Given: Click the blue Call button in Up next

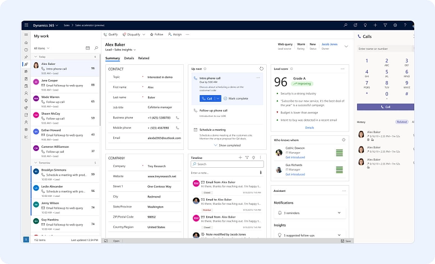Looking at the screenshot, I should click(207, 98).
